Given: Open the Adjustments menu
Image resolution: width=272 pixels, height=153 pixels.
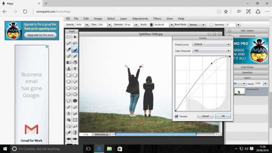Looking at the screenshot, I should coord(140,19).
